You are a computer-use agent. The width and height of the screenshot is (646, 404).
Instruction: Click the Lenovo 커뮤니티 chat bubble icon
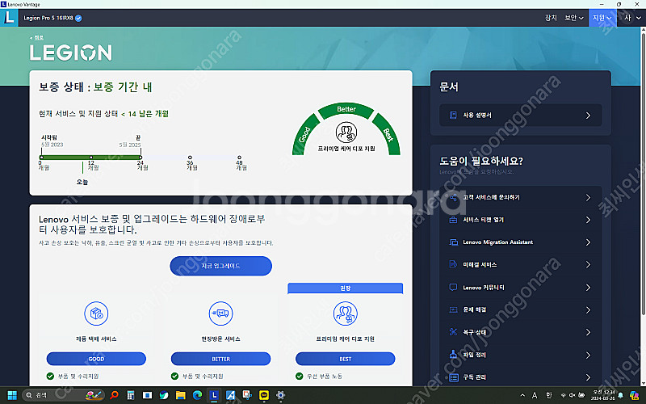click(x=453, y=287)
